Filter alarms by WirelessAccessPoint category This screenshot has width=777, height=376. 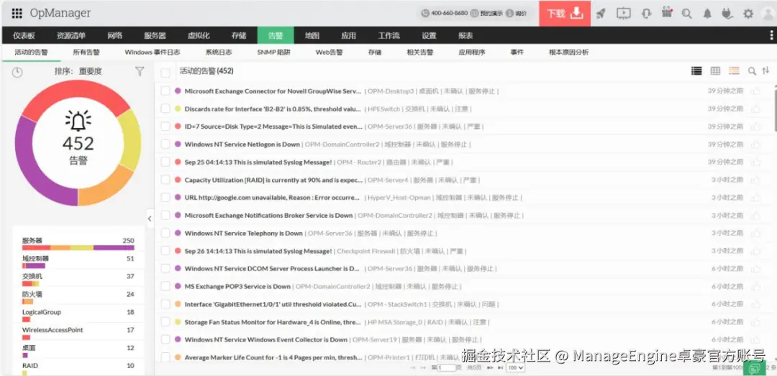pos(78,333)
